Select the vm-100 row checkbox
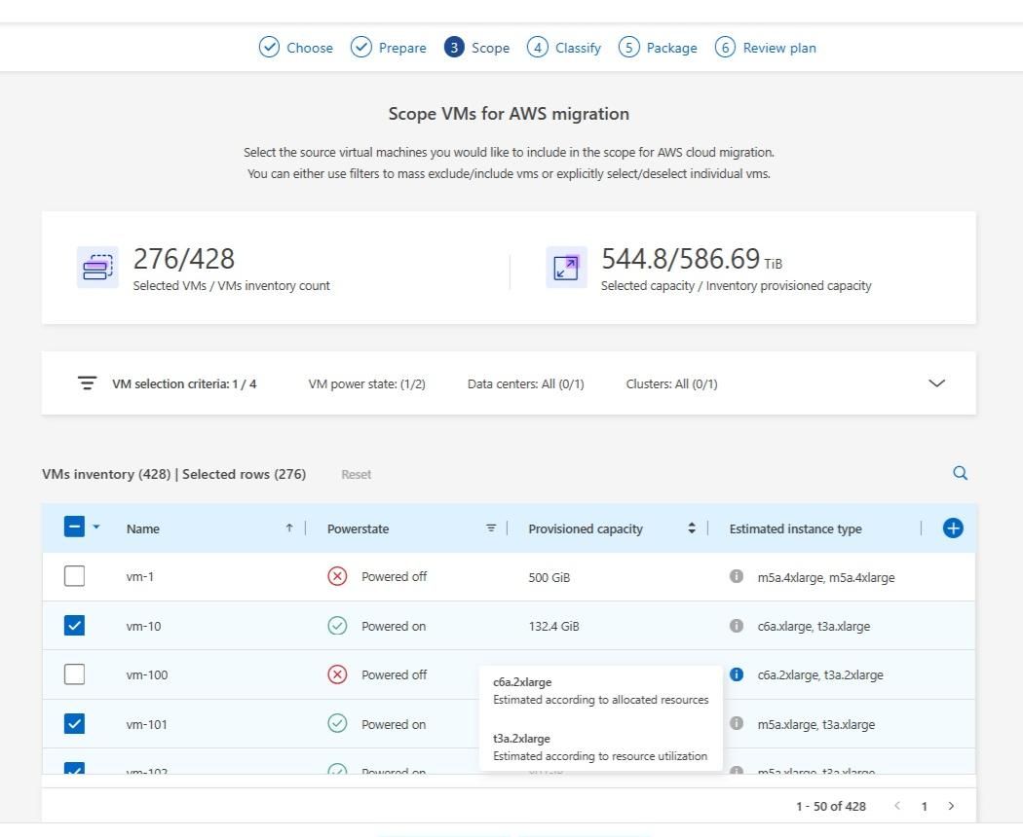This screenshot has width=1023, height=837. tap(74, 674)
